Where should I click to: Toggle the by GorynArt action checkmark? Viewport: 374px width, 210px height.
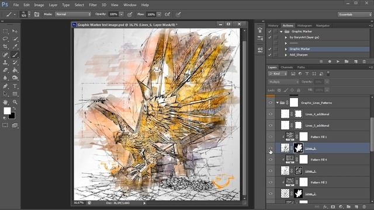click(270, 37)
